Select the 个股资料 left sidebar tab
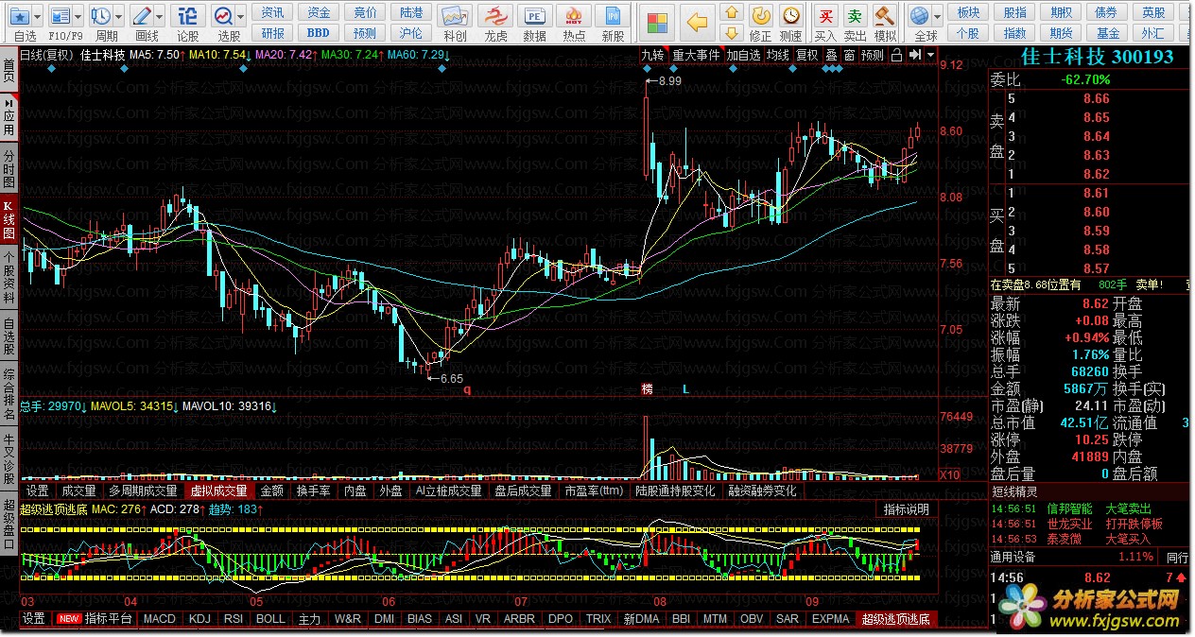Viewport: 1195px width, 637px height. tap(9, 278)
